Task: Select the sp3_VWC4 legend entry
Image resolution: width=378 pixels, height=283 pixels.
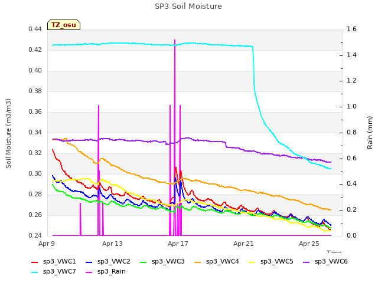Action: (217, 261)
